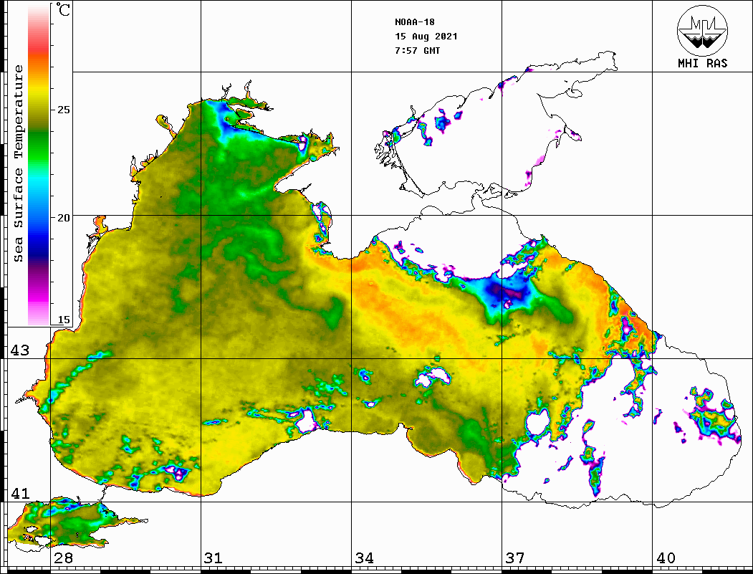
Task: Click longitude label '37'
Action: coord(515,558)
